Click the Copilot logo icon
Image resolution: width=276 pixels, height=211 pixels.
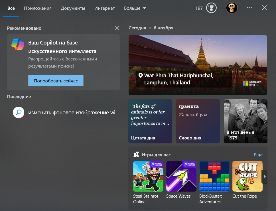click(x=18, y=44)
